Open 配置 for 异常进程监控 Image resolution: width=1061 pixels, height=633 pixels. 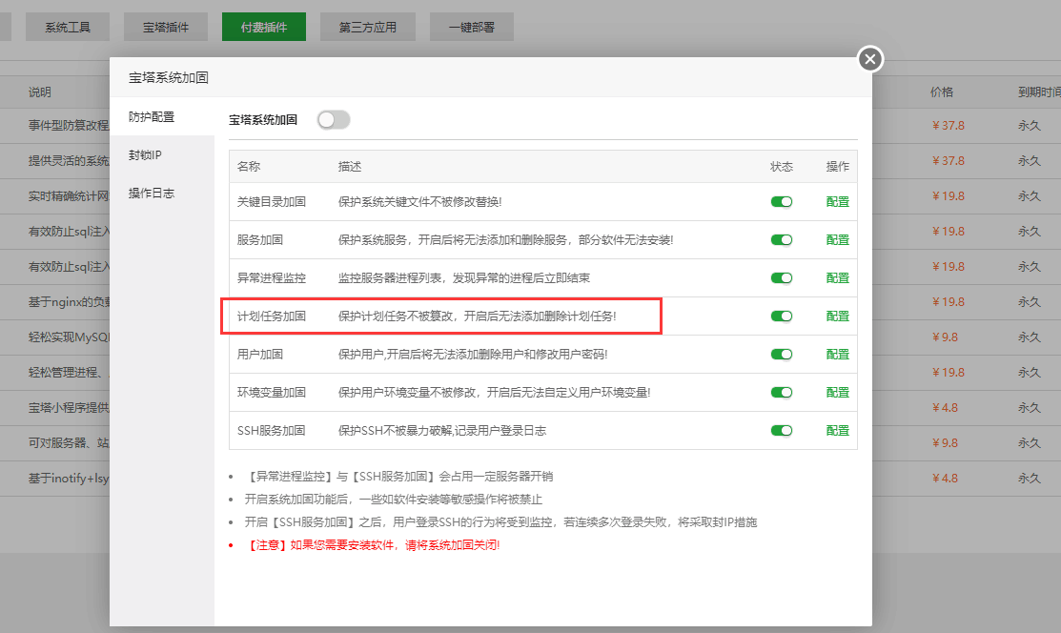click(838, 278)
